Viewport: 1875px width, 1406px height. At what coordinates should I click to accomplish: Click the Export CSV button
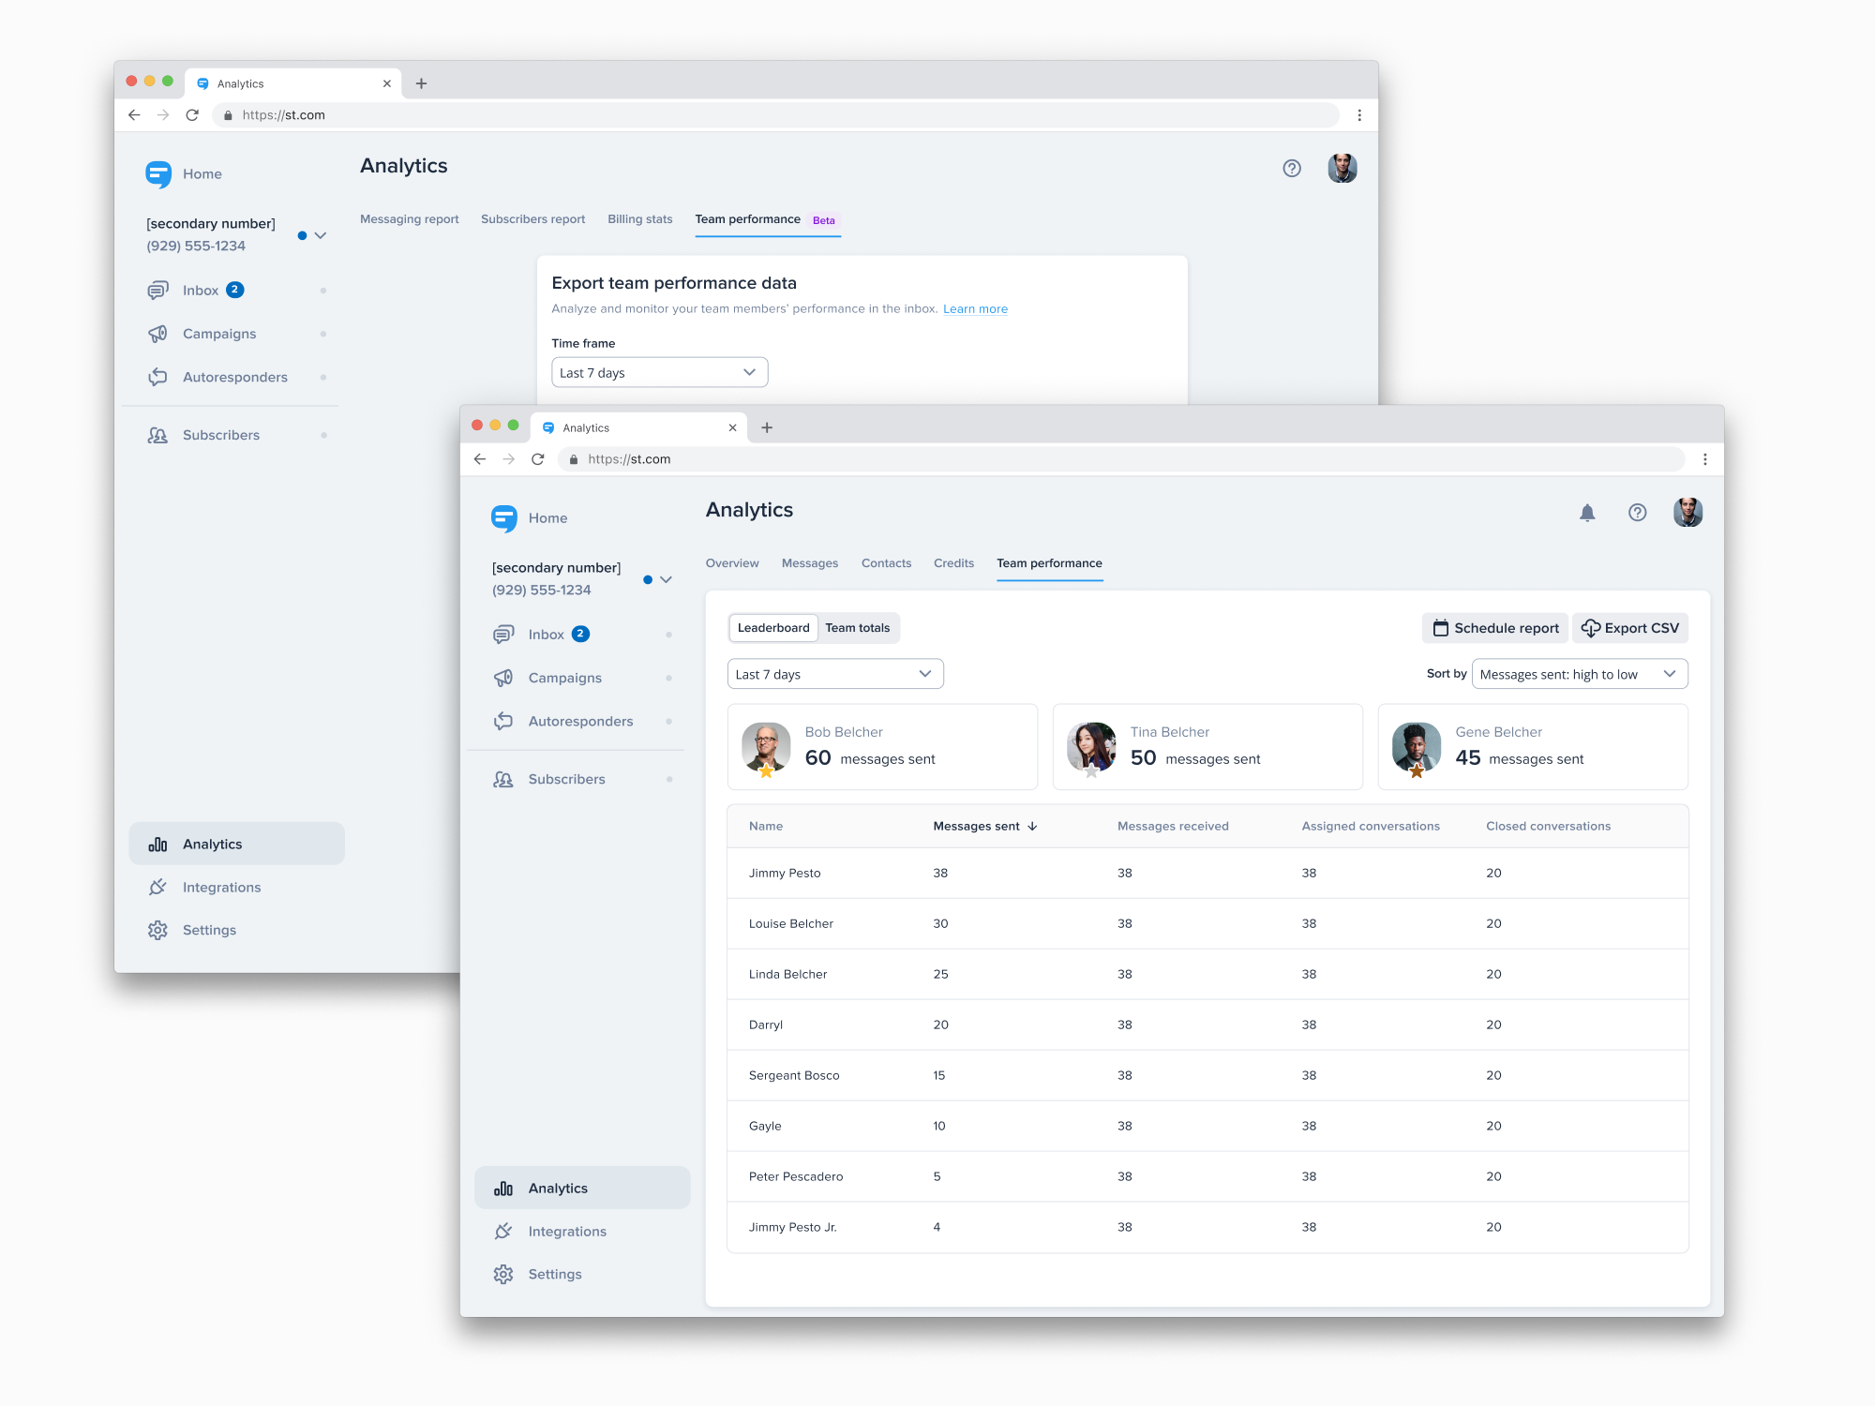point(1630,629)
